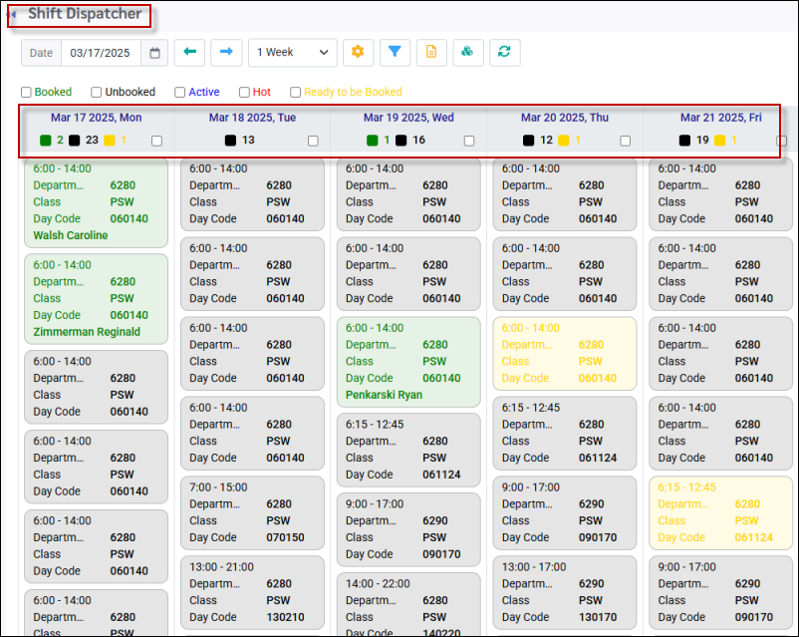799x637 pixels.
Task: Check the Ready to be Booked checkbox
Action: click(x=295, y=93)
